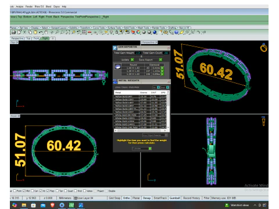Open the Curve Tools toolbar tab

(x=99, y=28)
